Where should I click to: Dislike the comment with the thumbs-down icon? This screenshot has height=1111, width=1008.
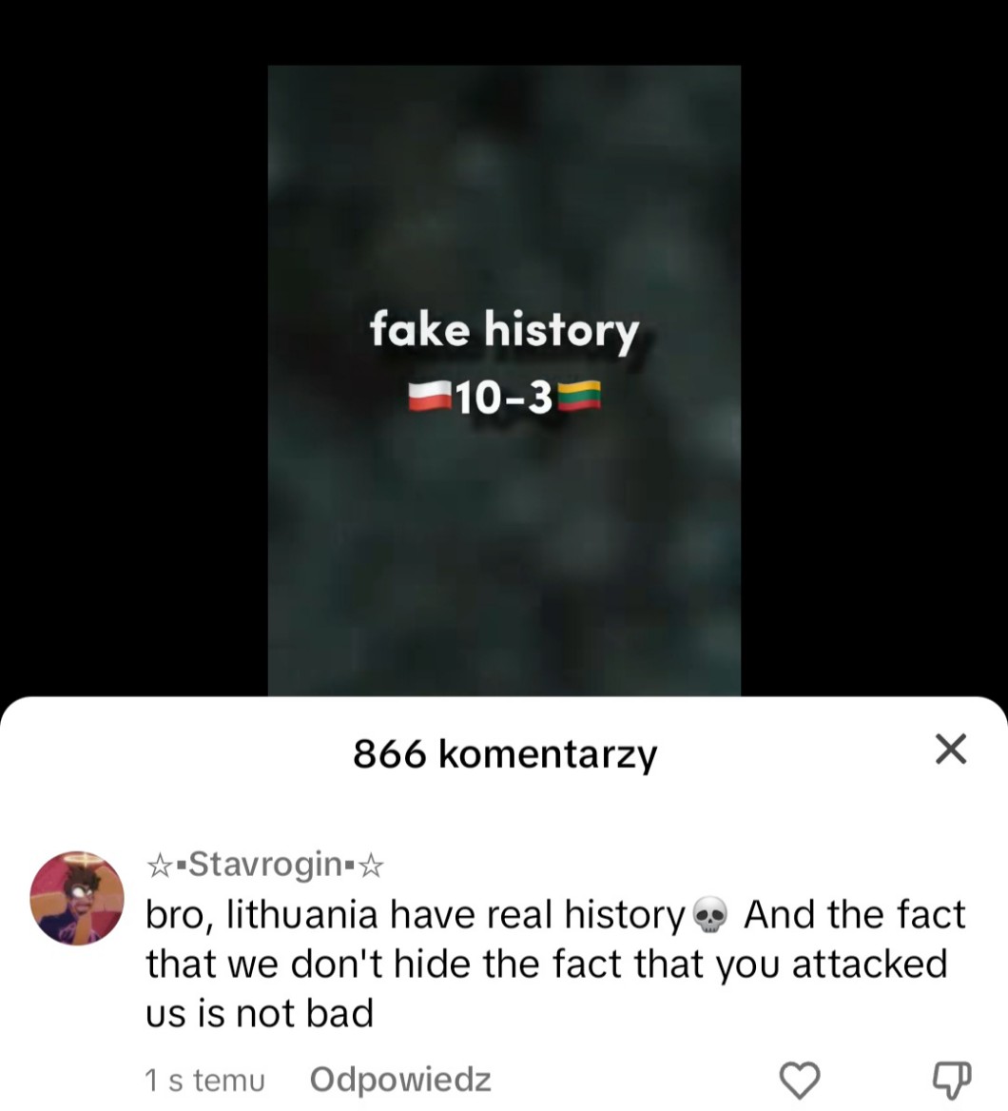[x=951, y=1080]
